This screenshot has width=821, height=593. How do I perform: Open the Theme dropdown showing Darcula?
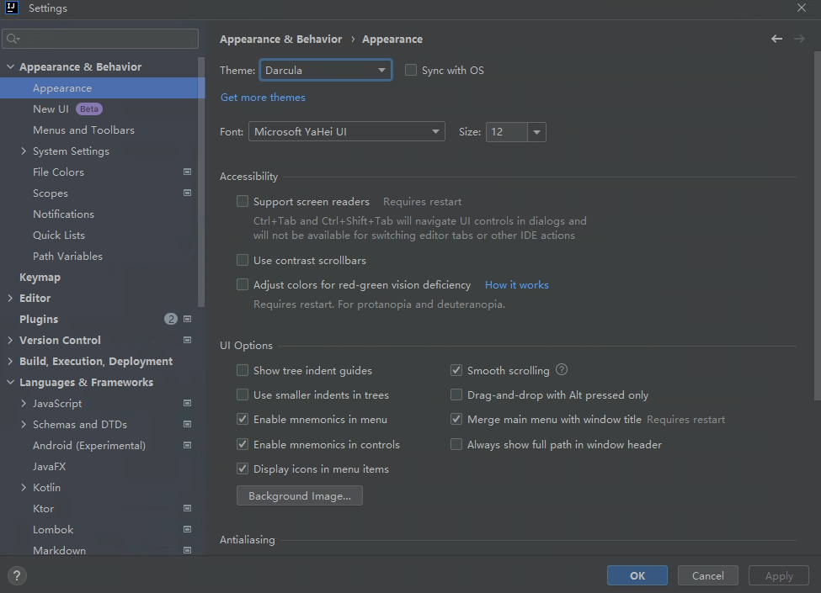coord(325,70)
